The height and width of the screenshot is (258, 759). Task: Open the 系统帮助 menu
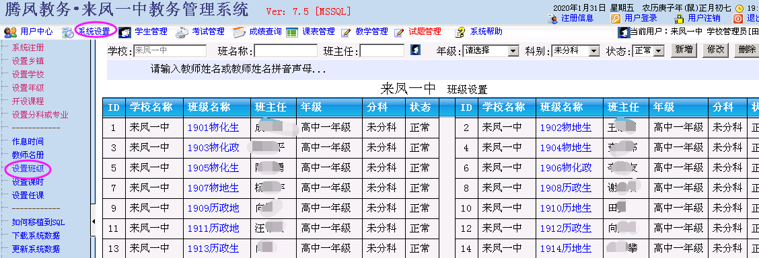point(486,32)
